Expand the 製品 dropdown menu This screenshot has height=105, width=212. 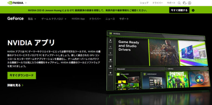point(32,19)
